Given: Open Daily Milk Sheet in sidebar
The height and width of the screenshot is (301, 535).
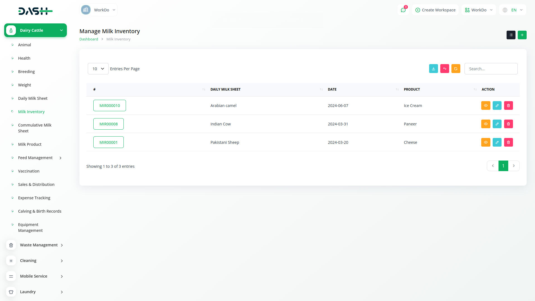Looking at the screenshot, I should coord(33,98).
